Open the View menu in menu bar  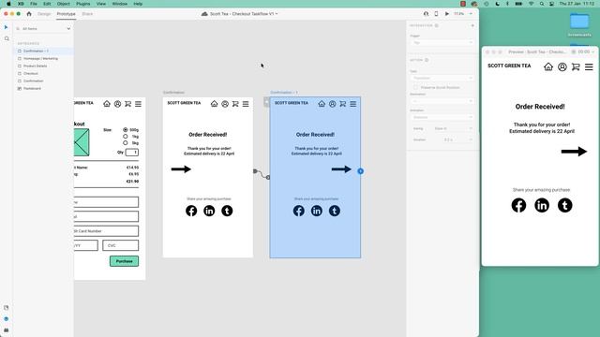[x=101, y=4]
